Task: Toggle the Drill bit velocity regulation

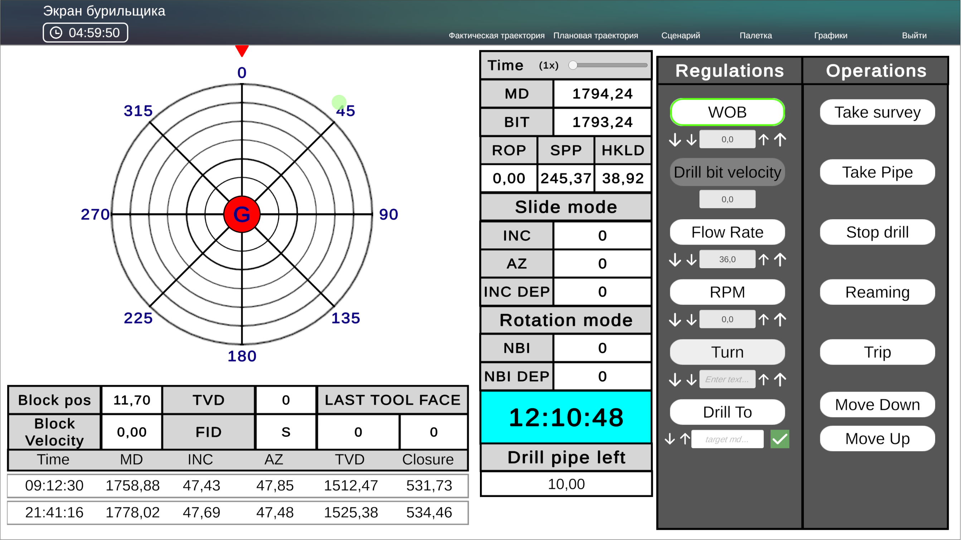Action: tap(727, 172)
